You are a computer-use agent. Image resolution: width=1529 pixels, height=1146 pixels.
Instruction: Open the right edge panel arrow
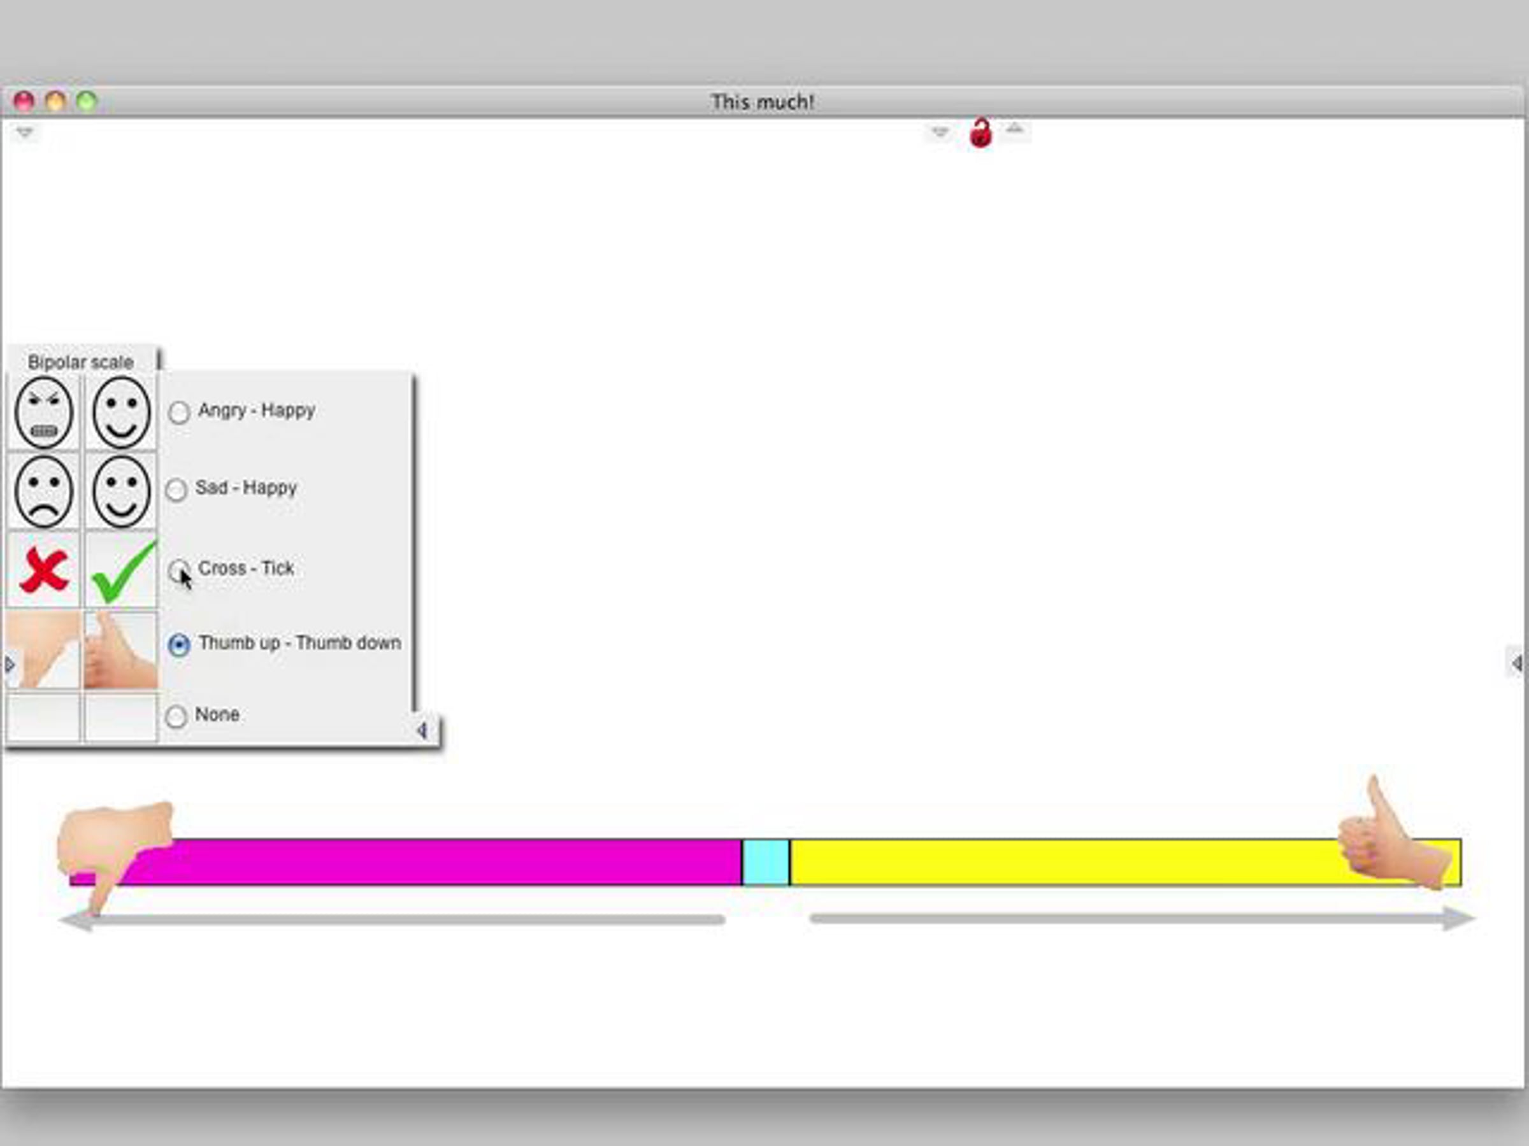coord(1516,664)
